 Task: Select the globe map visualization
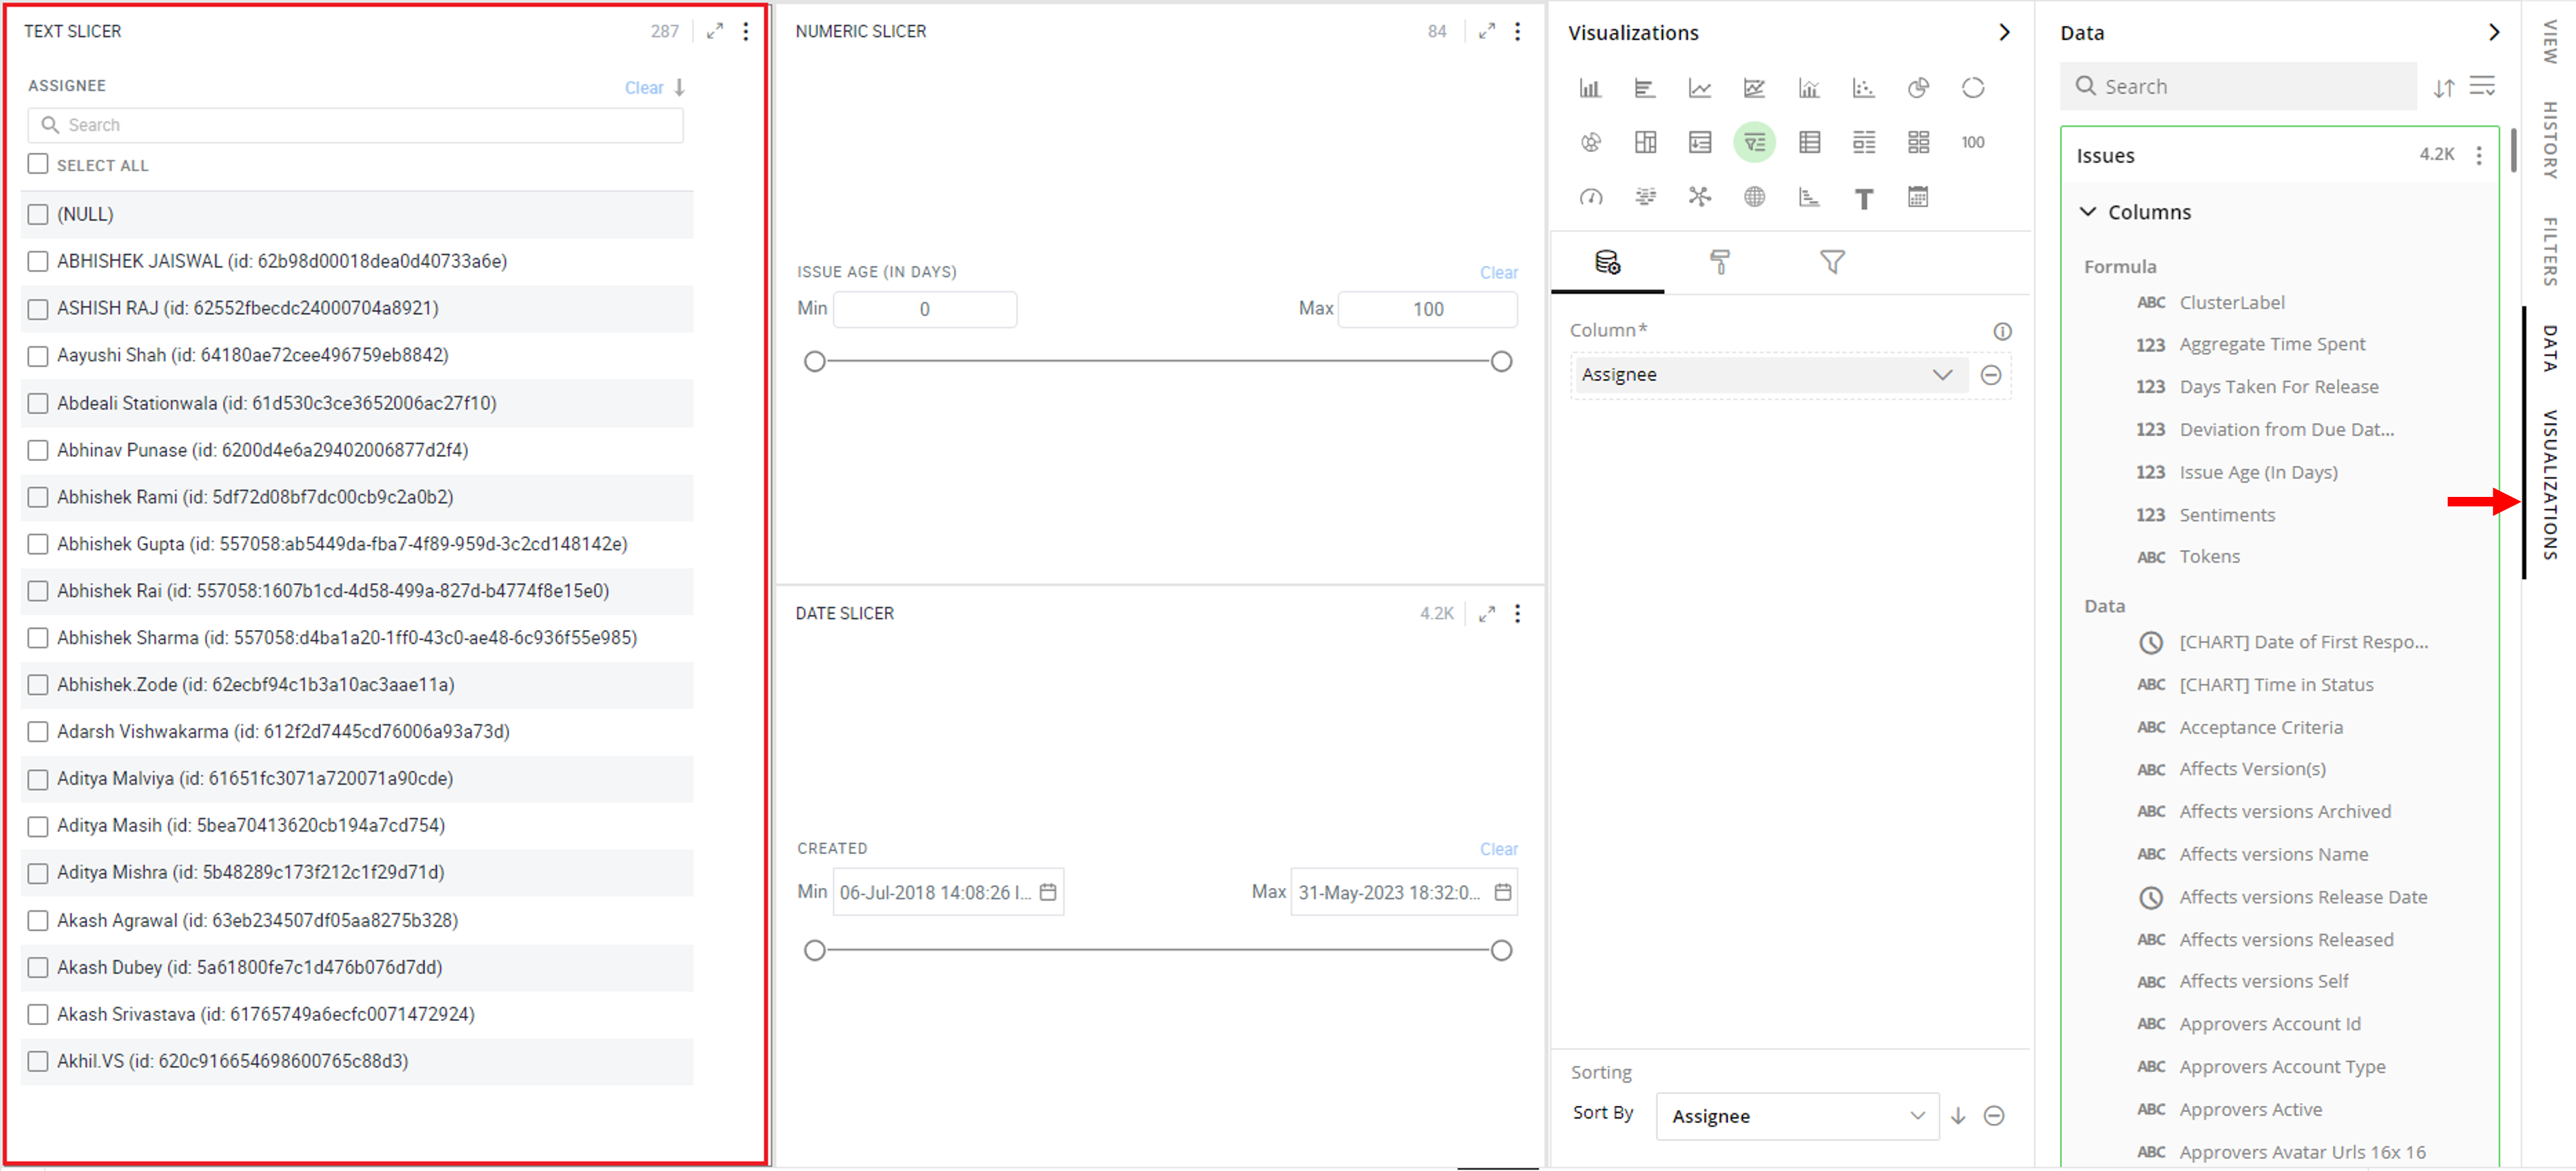(x=1754, y=197)
